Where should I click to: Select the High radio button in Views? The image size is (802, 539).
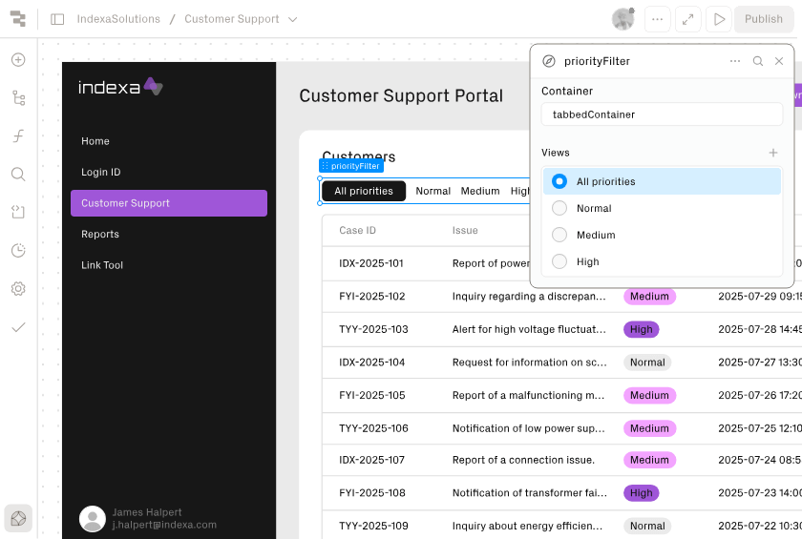coord(559,261)
